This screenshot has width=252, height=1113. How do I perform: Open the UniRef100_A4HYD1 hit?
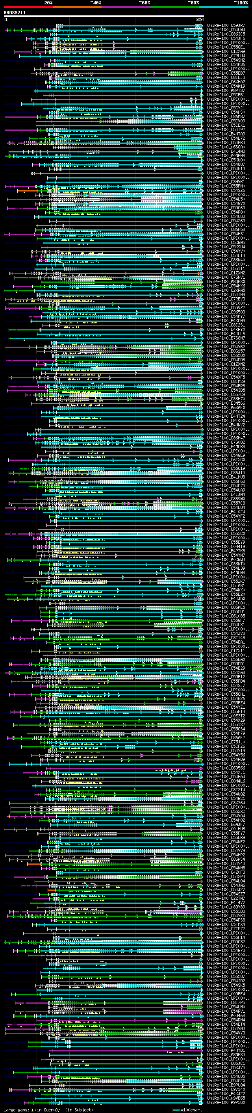(x=226, y=1050)
